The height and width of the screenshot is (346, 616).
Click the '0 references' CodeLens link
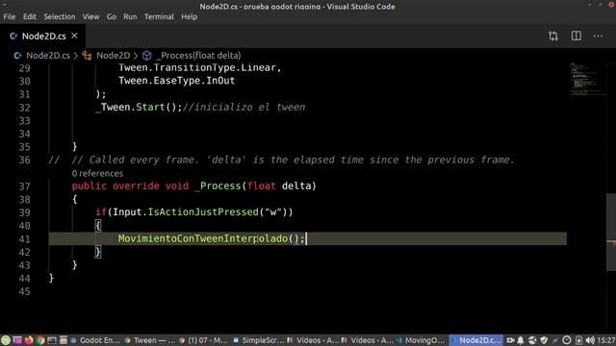[x=97, y=173]
